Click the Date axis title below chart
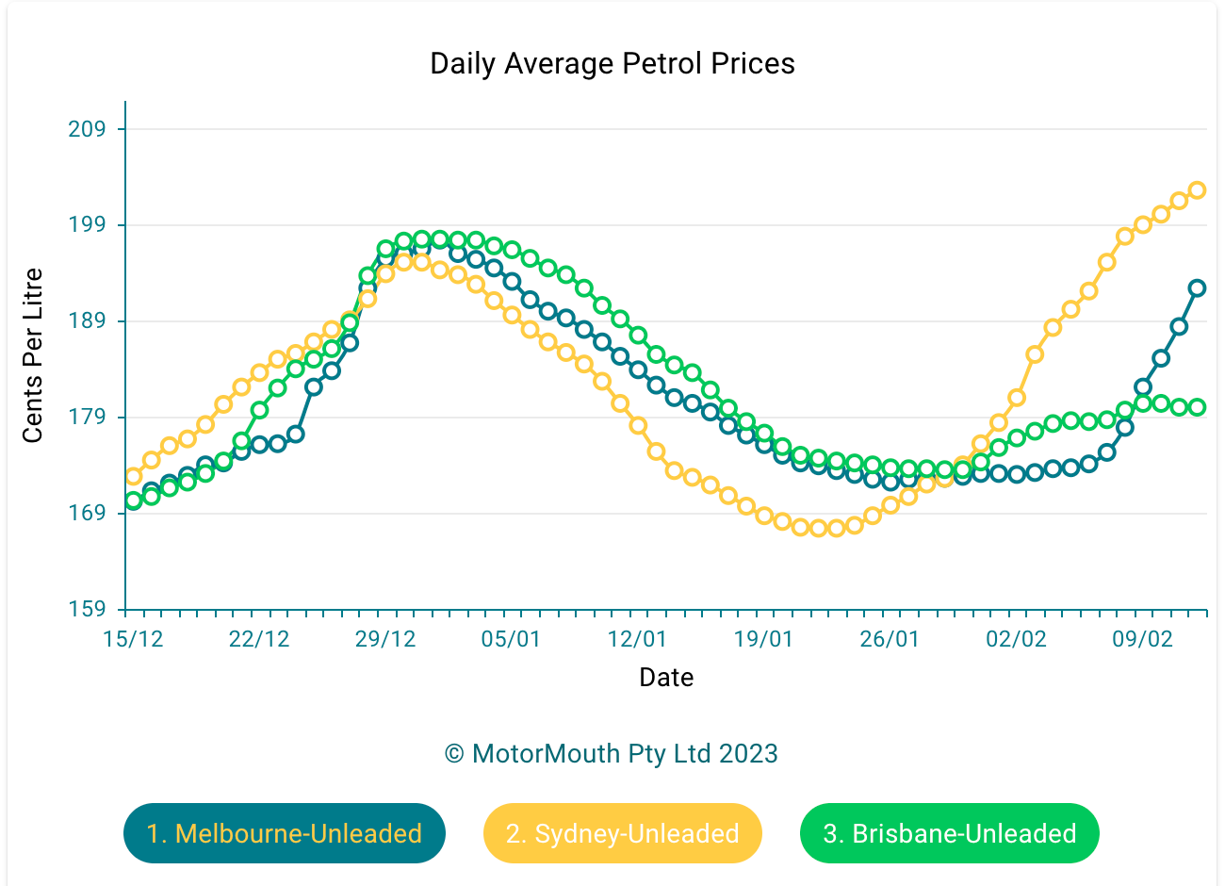Screen dimensions: 1225x886 [666, 678]
